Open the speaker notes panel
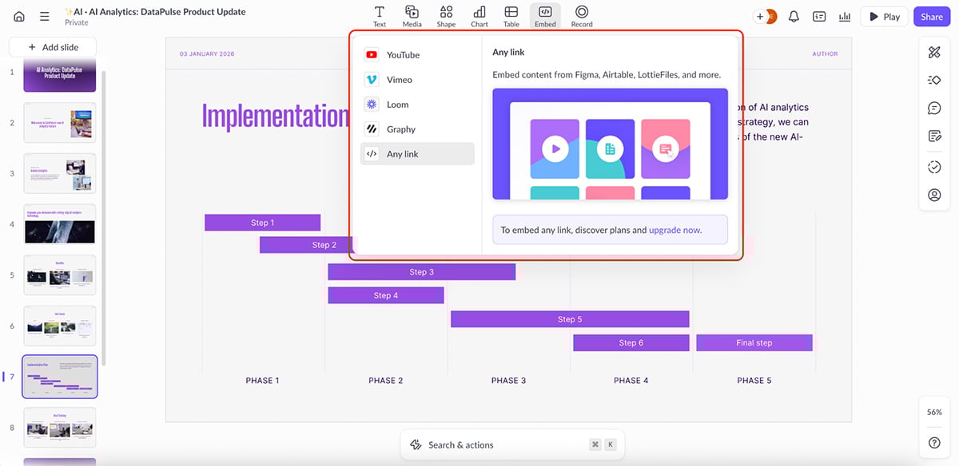This screenshot has width=959, height=466. 934,136
